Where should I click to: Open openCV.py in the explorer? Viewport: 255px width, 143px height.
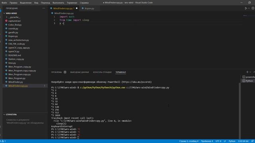click(14, 51)
